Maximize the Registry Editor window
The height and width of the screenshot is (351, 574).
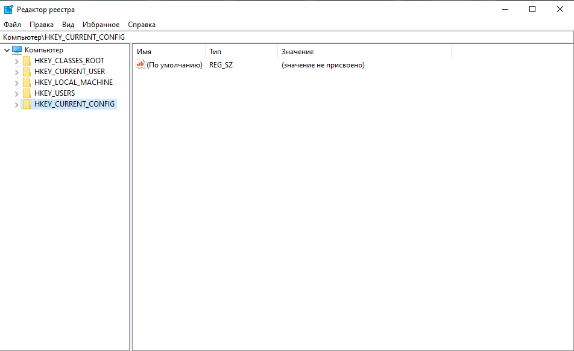532,9
